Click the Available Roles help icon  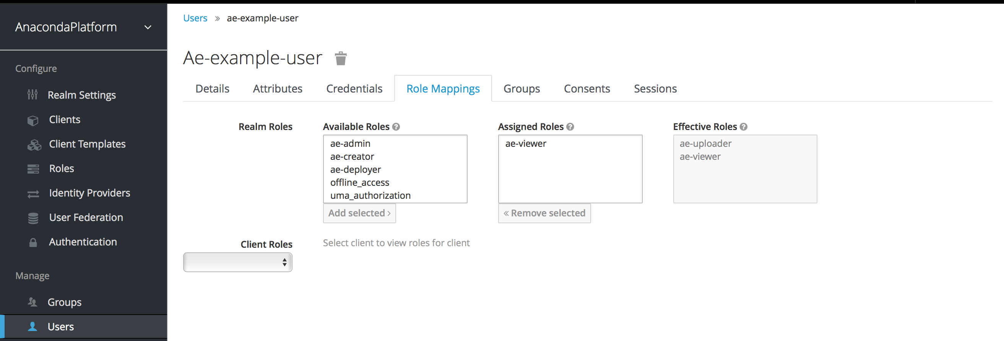[x=396, y=127]
